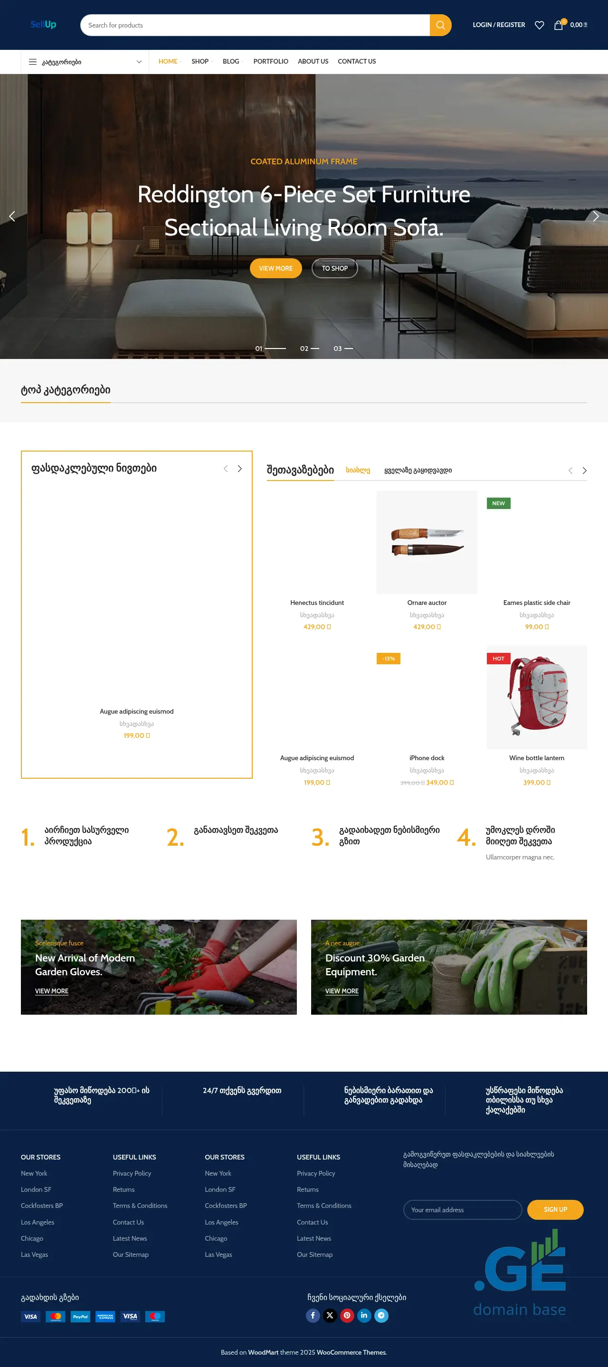Click the SIGN UP newsletter button
Image resolution: width=608 pixels, height=1367 pixels.
pos(555,1209)
